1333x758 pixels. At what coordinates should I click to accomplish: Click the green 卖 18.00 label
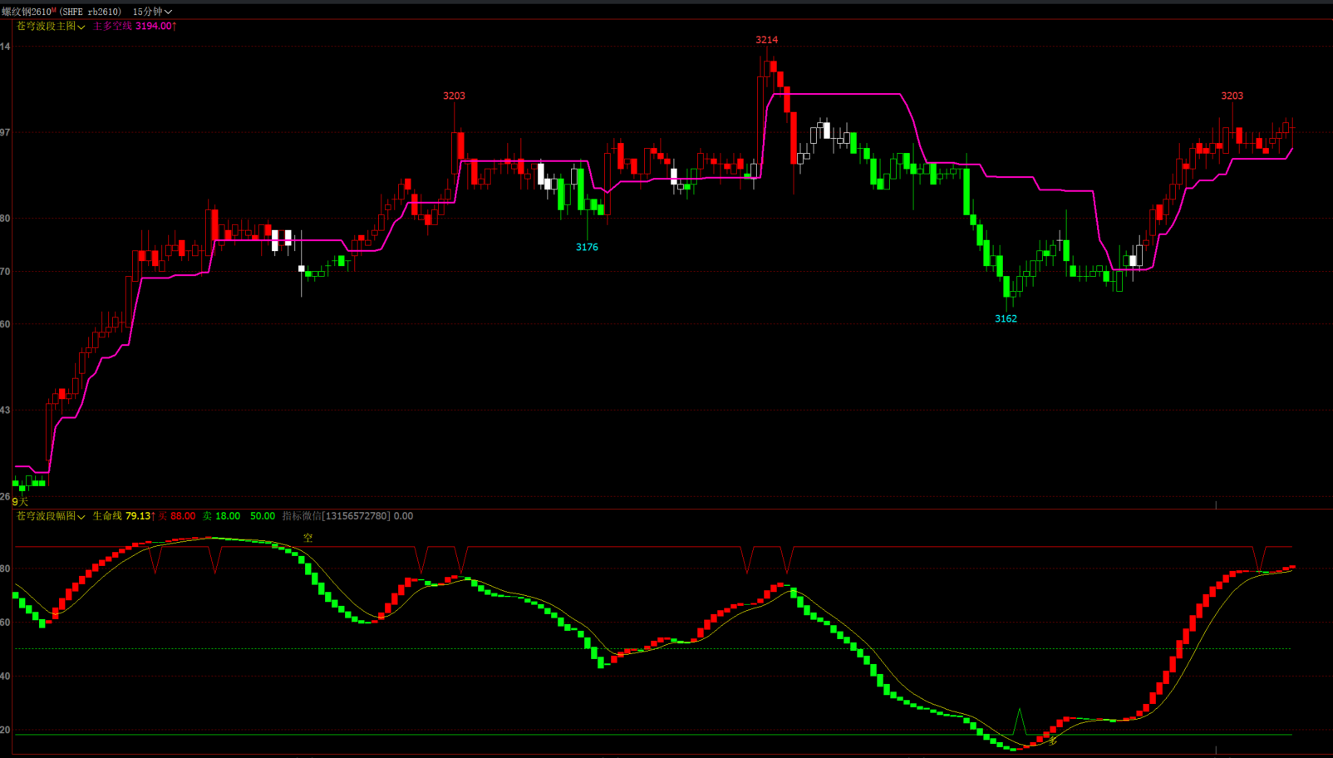[x=221, y=516]
